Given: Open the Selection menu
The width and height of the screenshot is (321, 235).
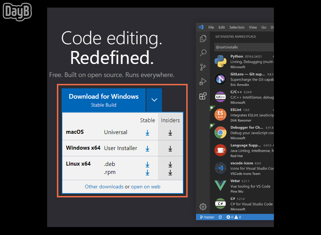Looking at the screenshot, I should click(x=237, y=27).
